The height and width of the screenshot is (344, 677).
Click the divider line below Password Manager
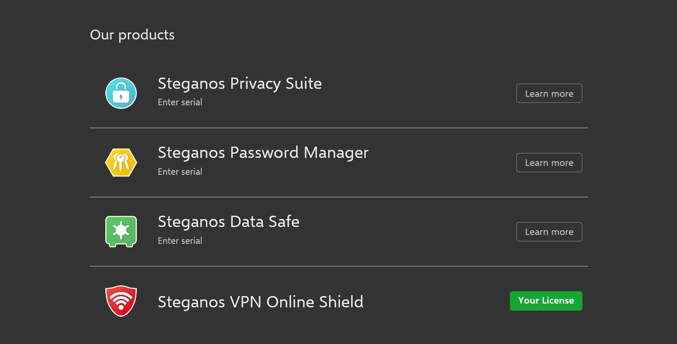338,197
